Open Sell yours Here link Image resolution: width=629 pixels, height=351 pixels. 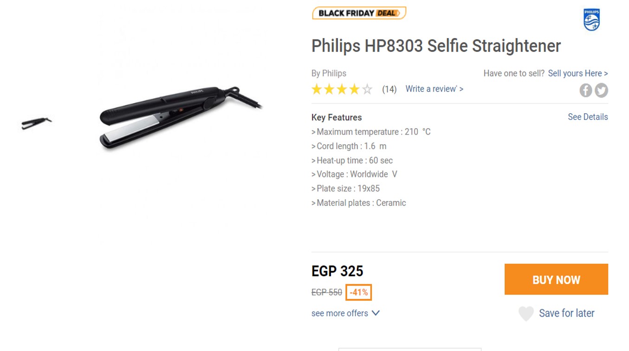tap(578, 73)
